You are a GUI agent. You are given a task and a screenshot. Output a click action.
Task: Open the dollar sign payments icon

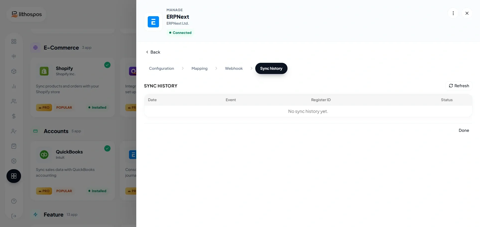click(14, 116)
